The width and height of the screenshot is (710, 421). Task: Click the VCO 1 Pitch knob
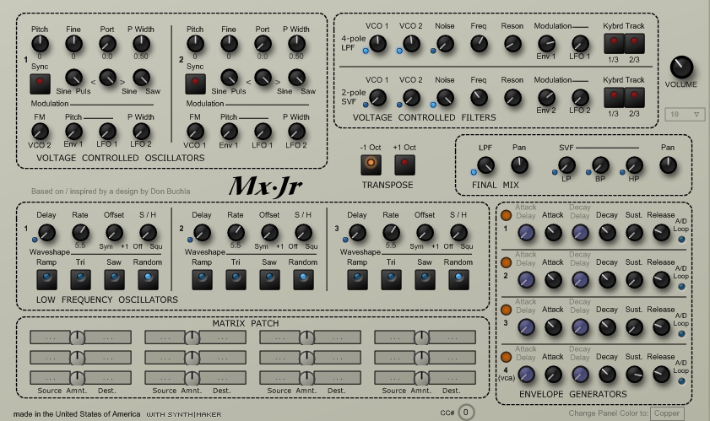[x=40, y=44]
